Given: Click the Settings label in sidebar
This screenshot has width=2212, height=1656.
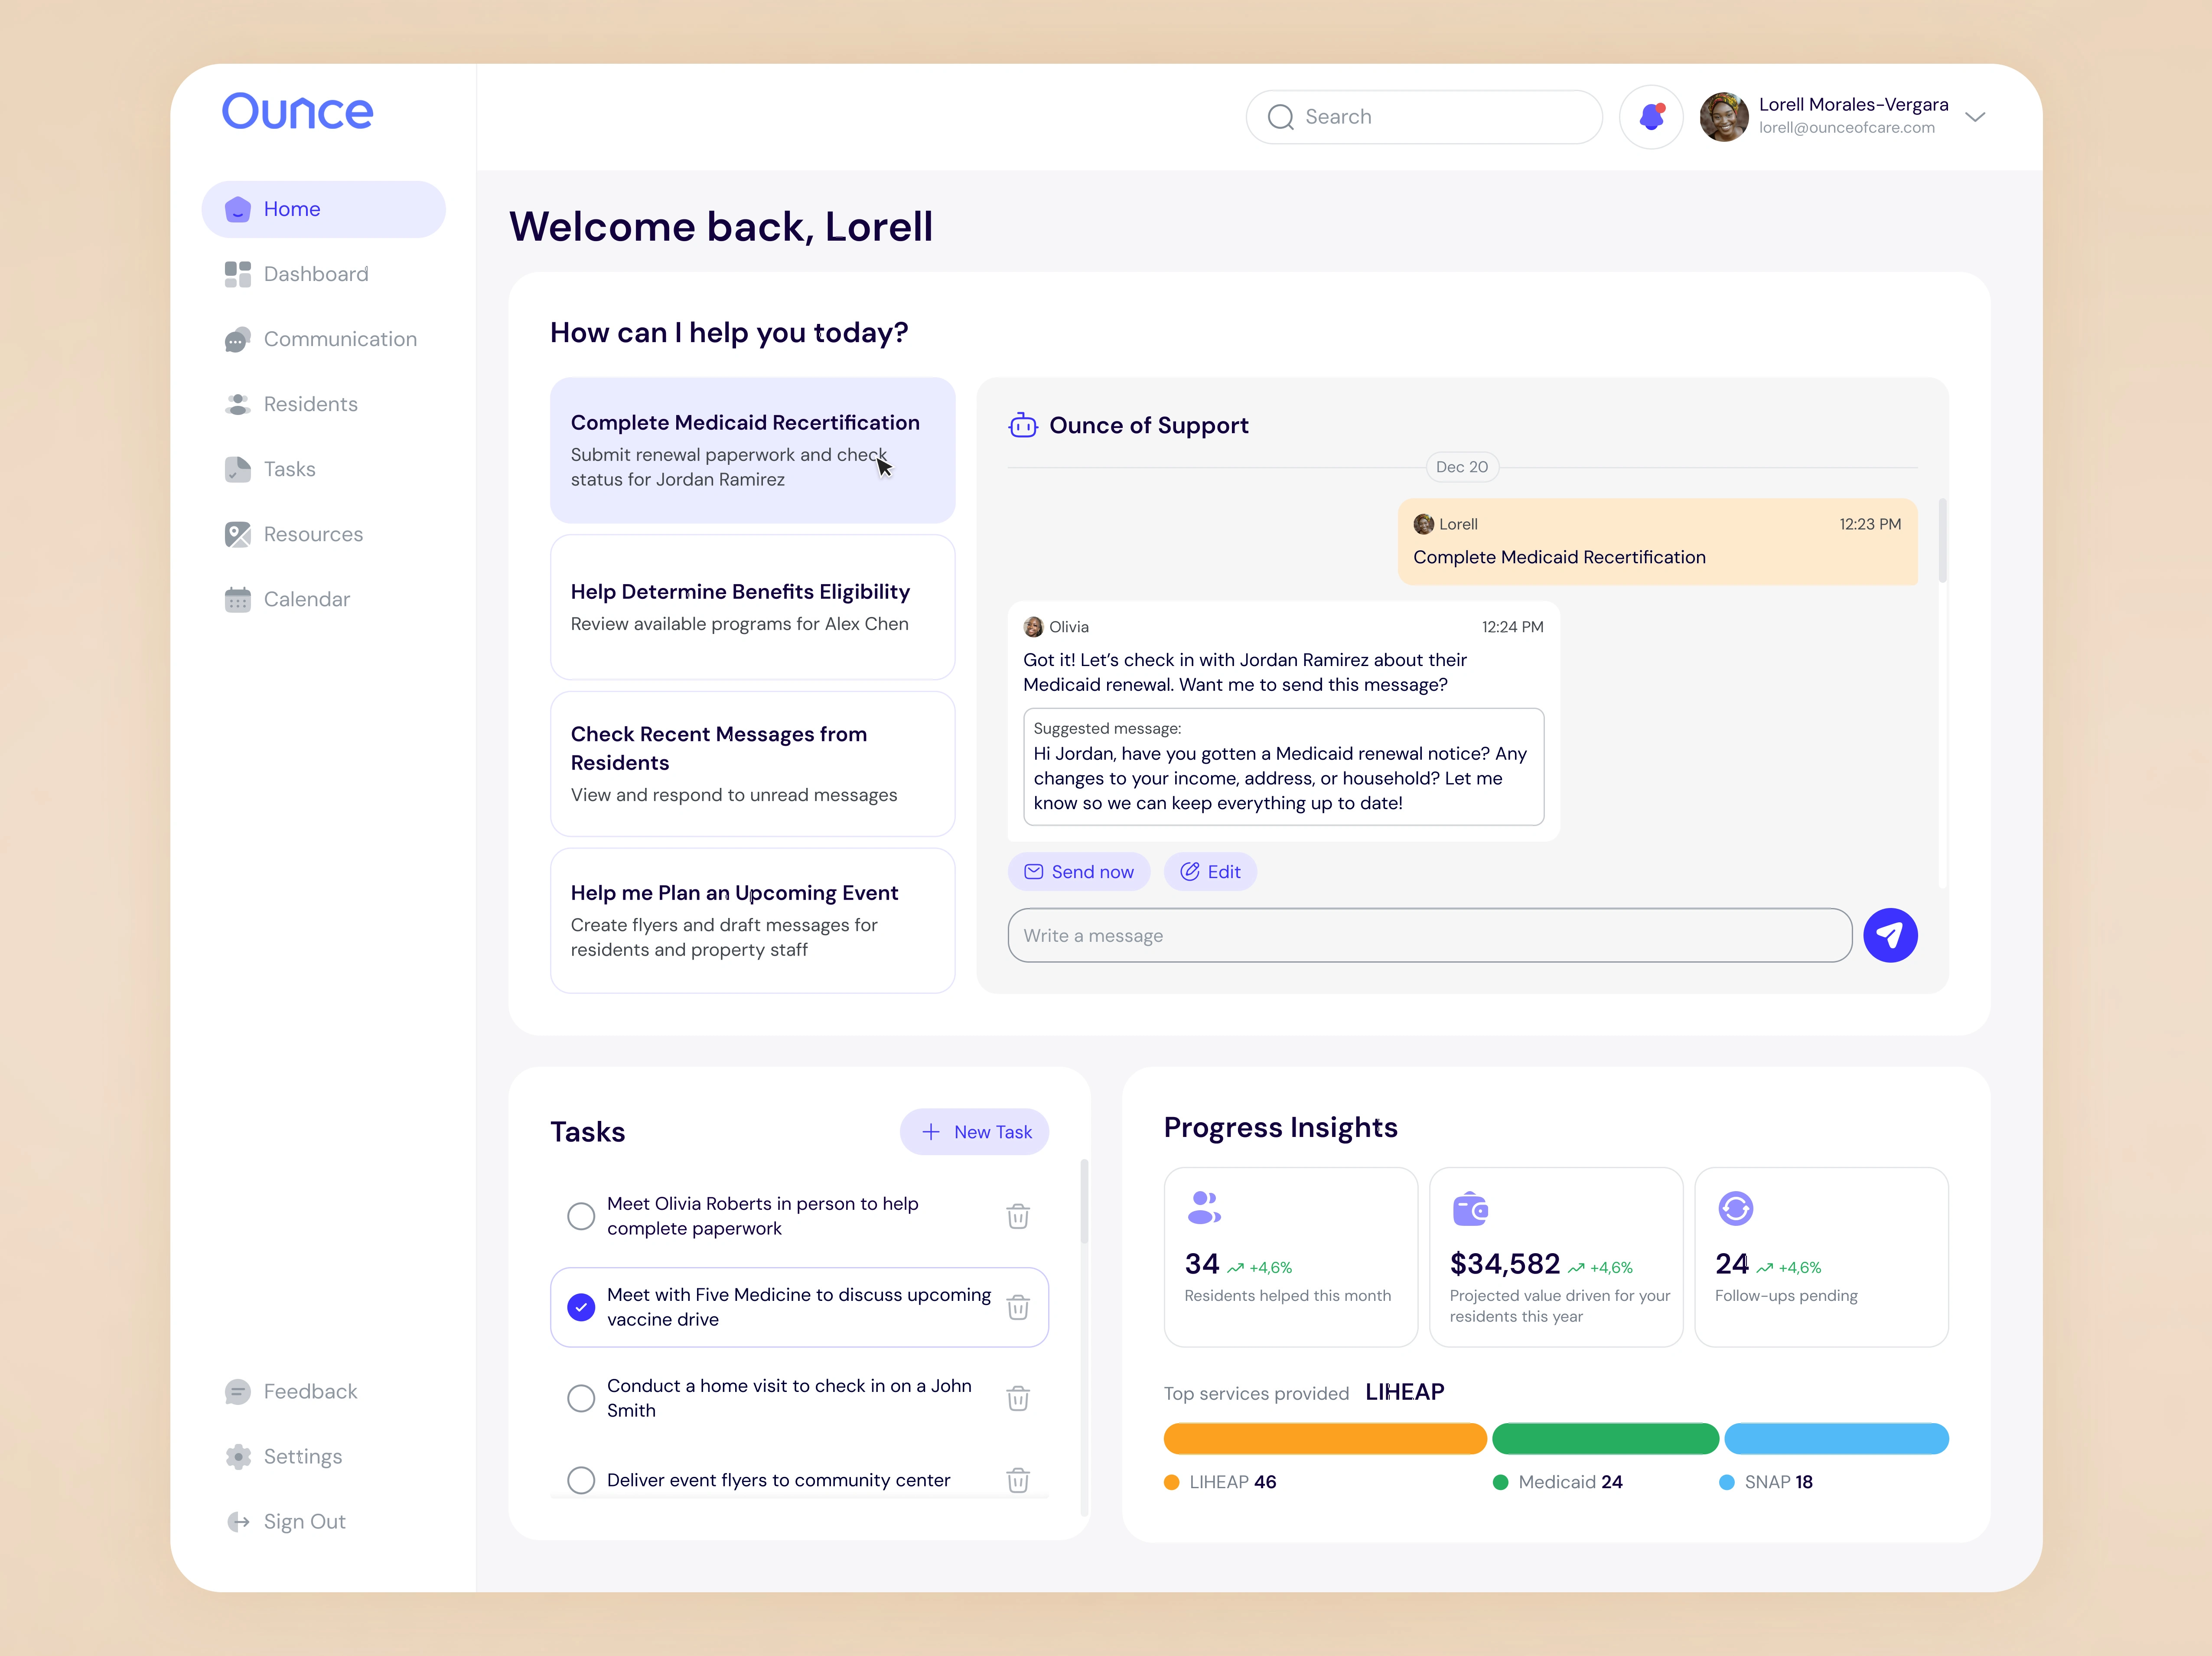Looking at the screenshot, I should (303, 1457).
